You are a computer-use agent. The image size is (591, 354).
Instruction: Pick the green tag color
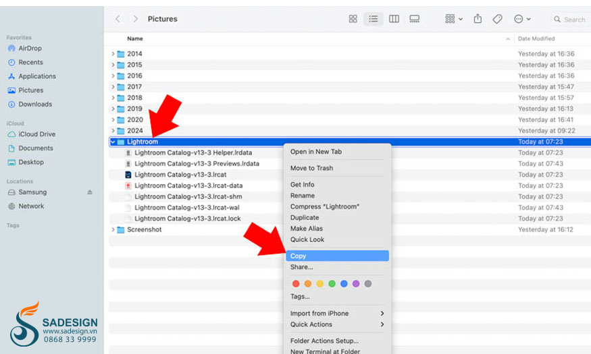click(x=332, y=284)
